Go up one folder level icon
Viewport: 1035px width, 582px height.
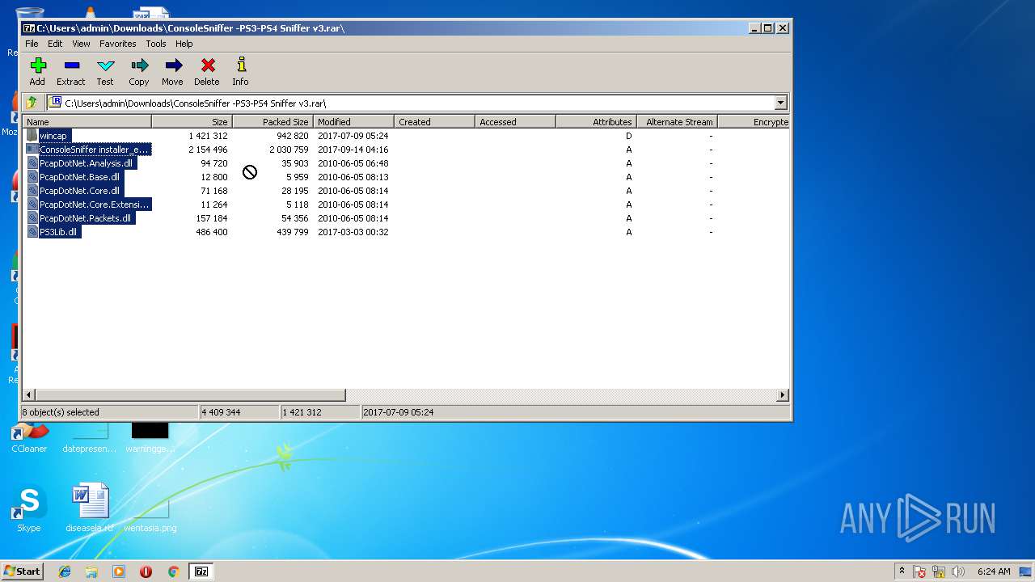tap(32, 103)
